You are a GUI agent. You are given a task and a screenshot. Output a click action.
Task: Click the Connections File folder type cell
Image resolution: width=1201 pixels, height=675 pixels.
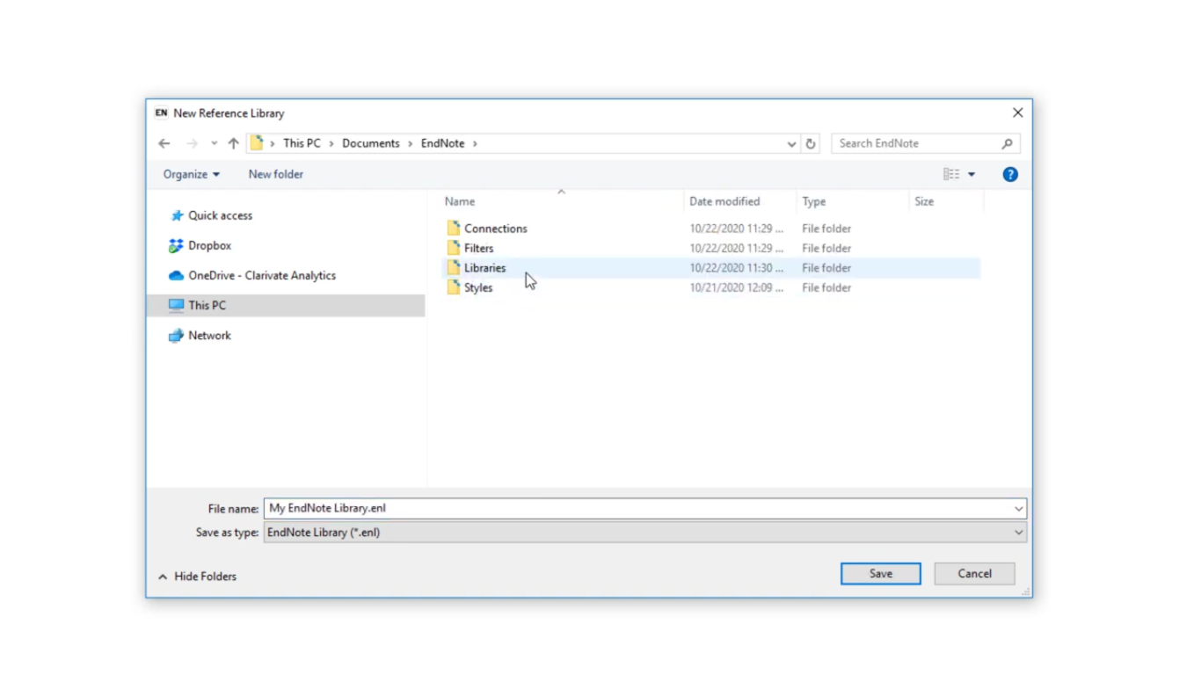(826, 229)
